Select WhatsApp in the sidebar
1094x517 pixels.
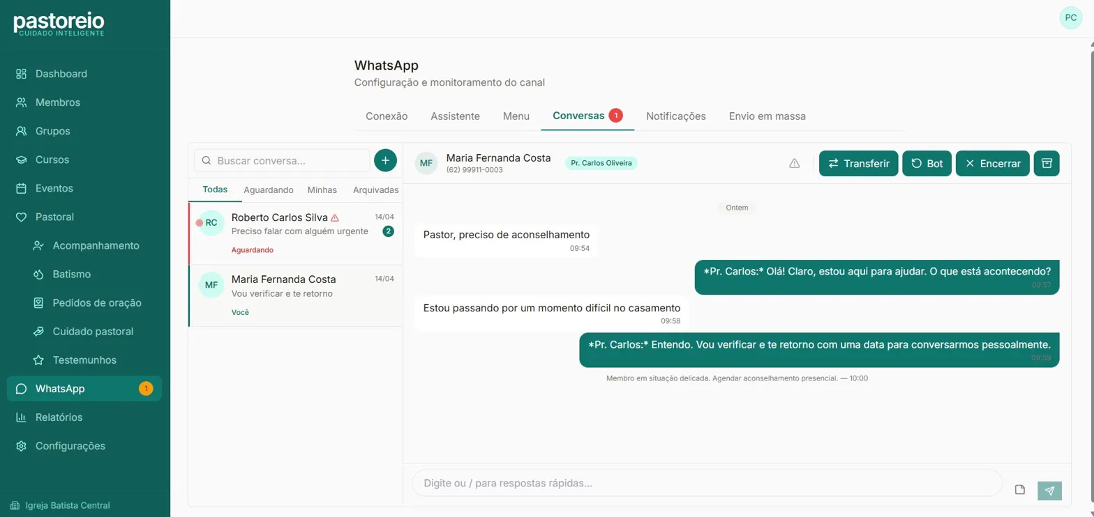pos(84,389)
